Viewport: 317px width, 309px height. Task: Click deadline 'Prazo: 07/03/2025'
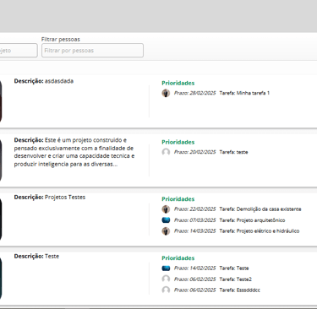[x=194, y=220]
